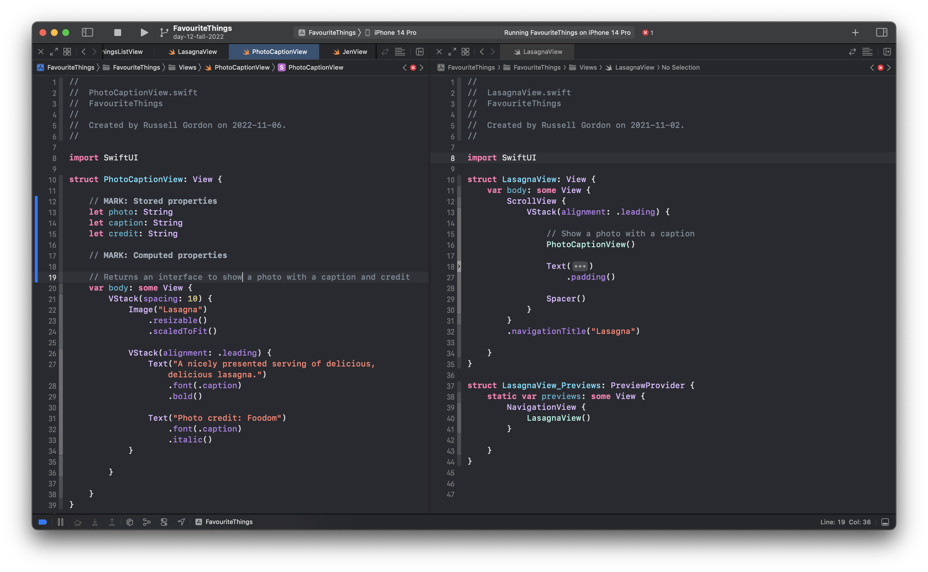Expand the folded Text code on line 18

click(580, 266)
